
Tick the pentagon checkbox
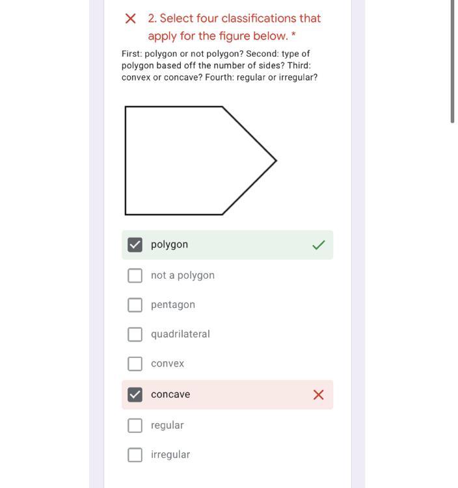click(135, 305)
